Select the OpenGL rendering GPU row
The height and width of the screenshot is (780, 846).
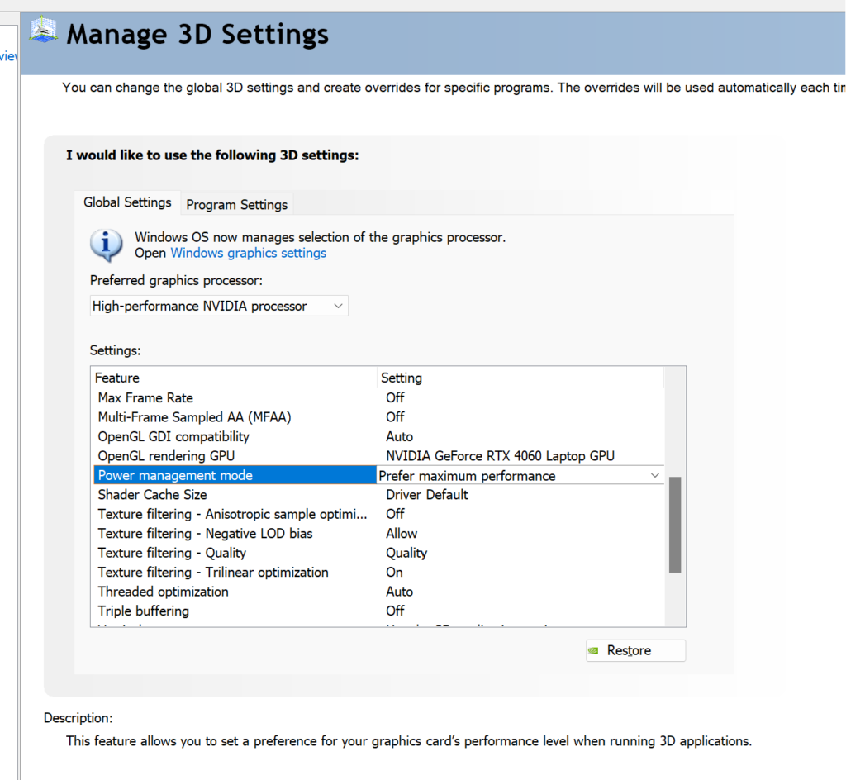pos(378,456)
